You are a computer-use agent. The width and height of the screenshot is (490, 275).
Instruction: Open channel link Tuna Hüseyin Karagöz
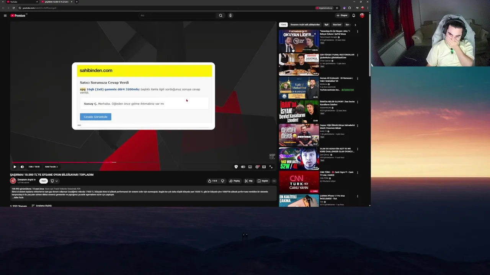(x=328, y=37)
